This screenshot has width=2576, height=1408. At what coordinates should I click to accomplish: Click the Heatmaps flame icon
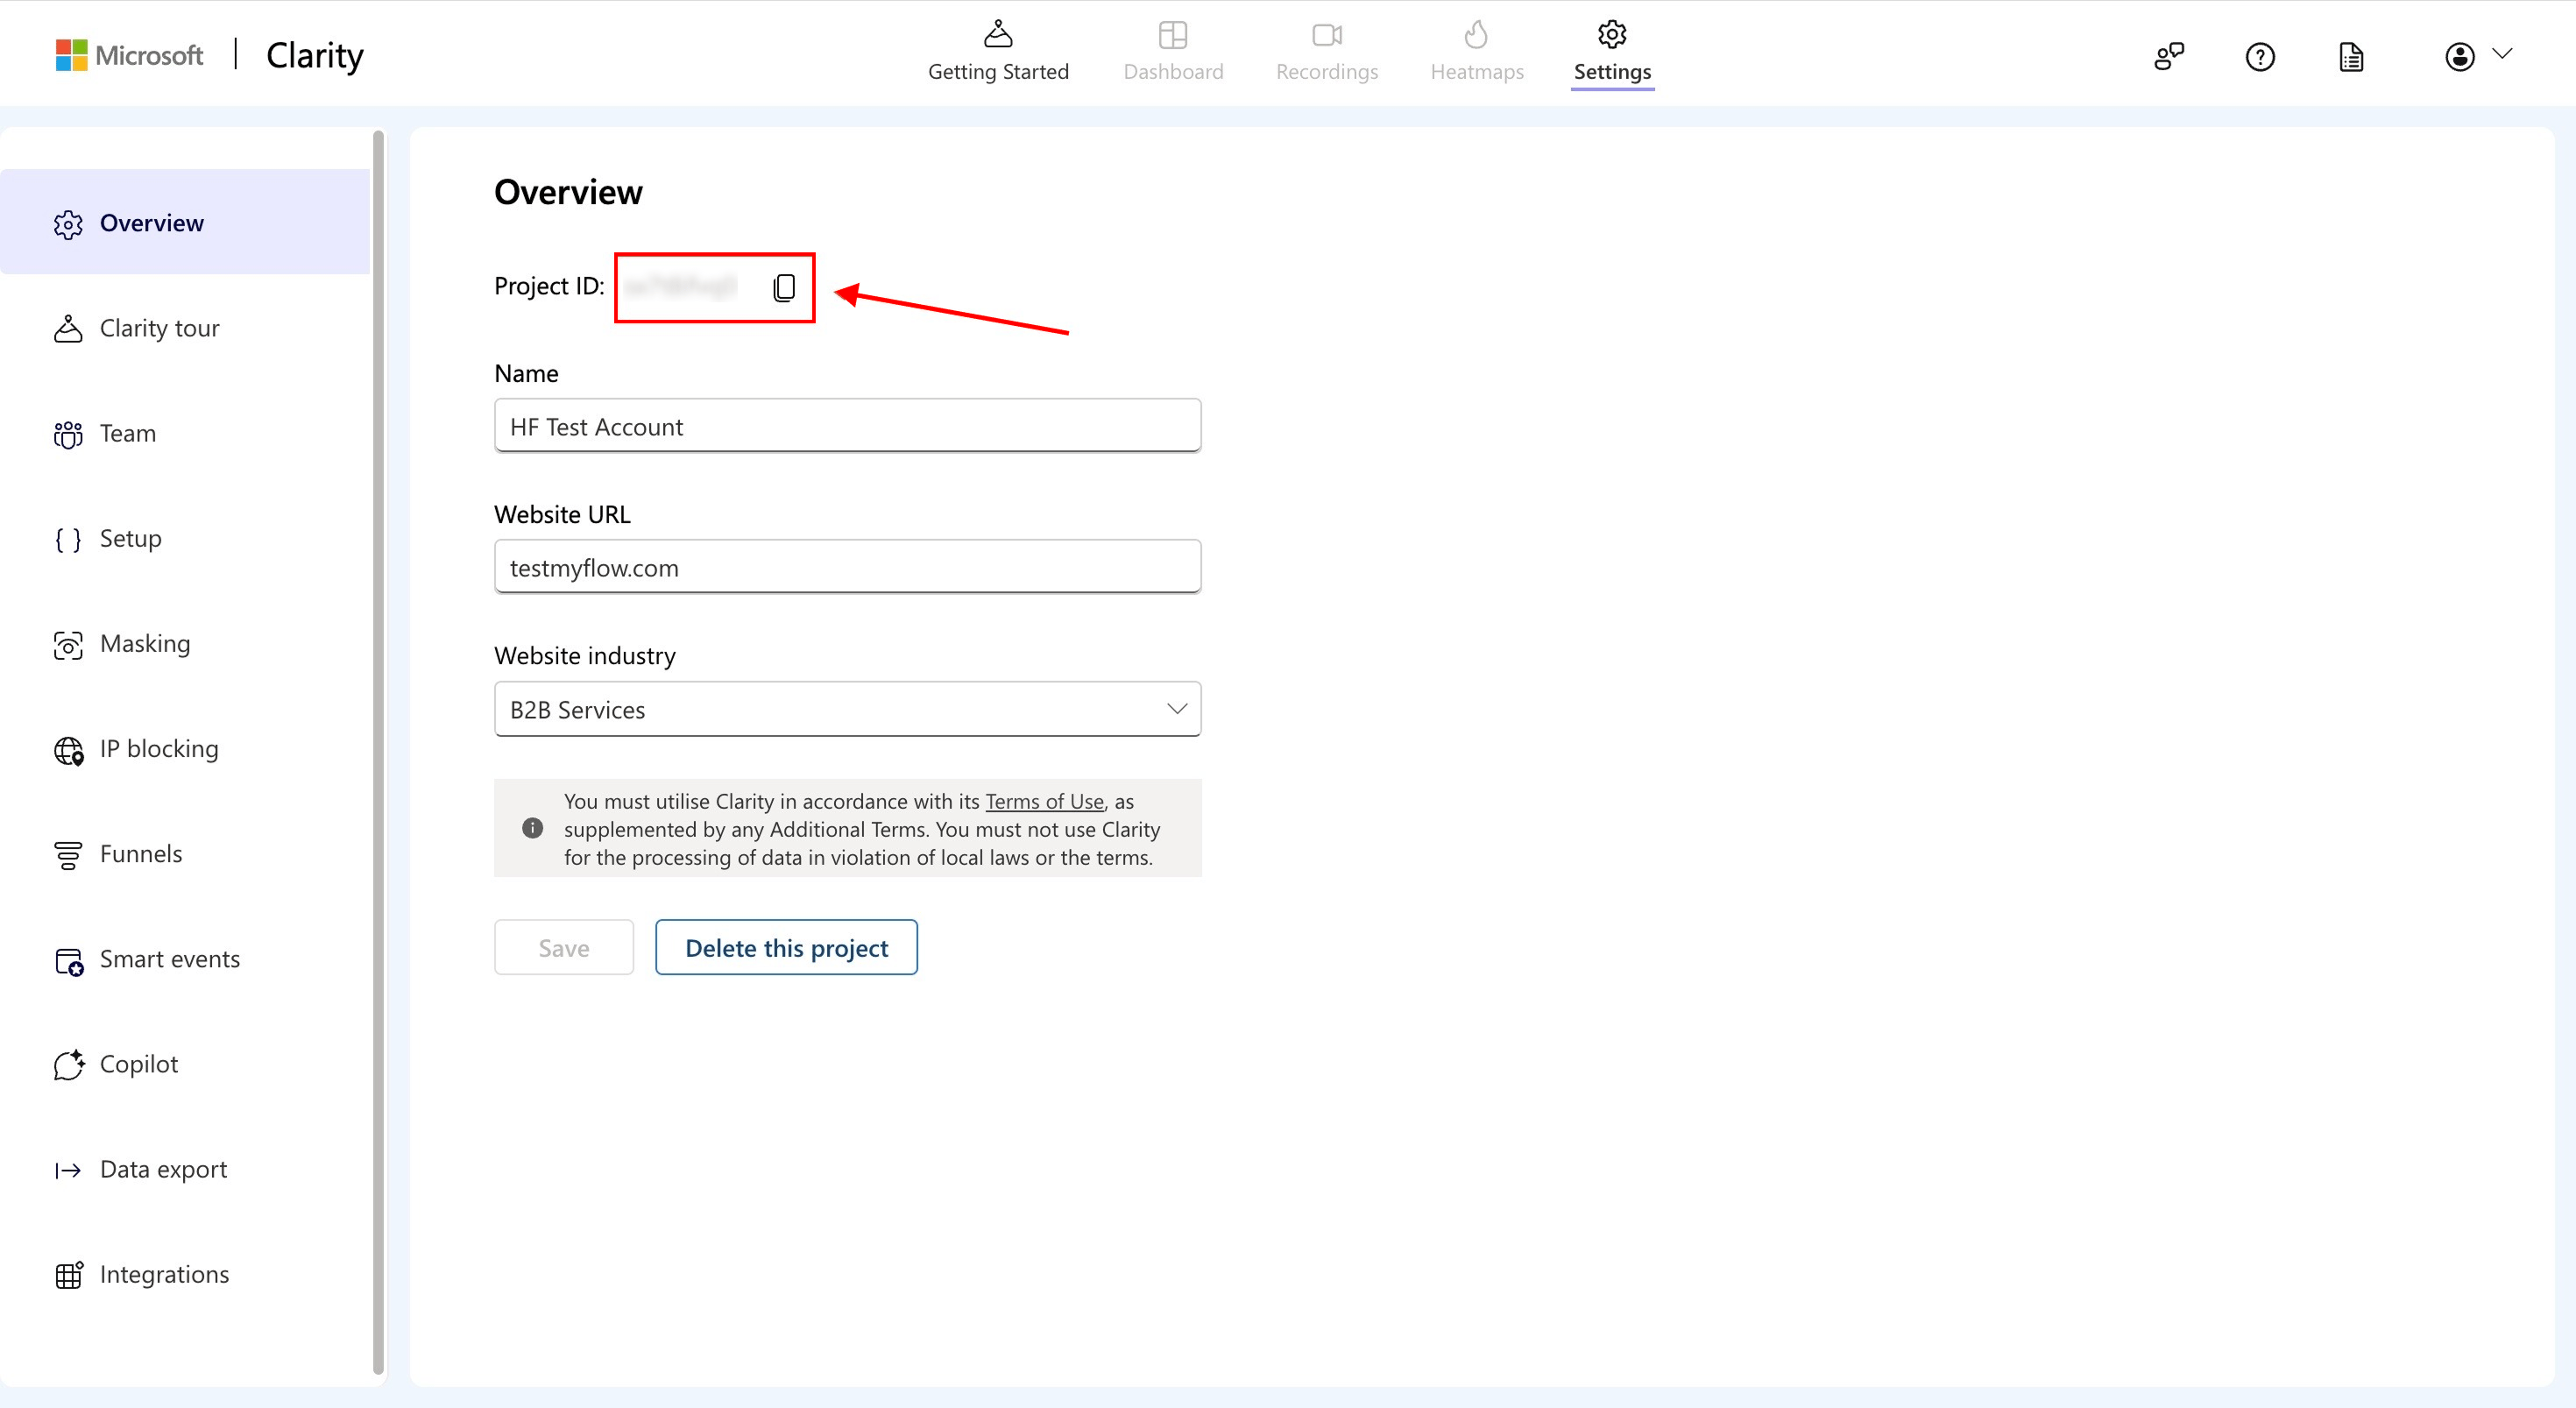click(1476, 34)
